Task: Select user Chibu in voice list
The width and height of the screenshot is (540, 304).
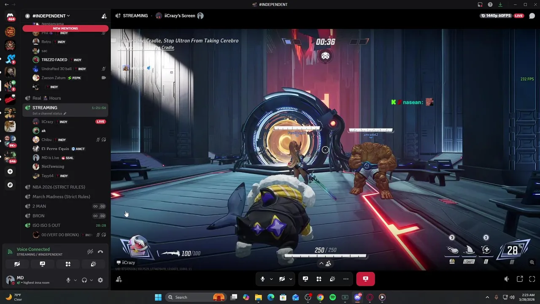Action: [70, 140]
